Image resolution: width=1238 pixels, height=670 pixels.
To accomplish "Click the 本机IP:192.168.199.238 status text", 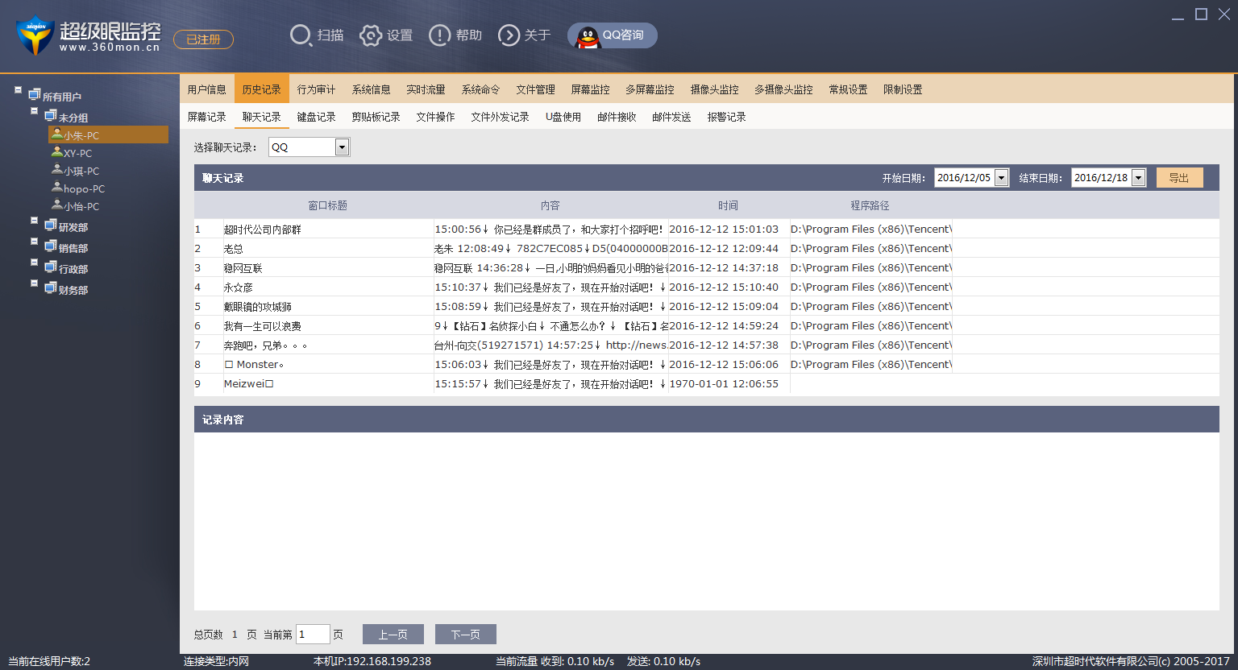I will point(372,661).
